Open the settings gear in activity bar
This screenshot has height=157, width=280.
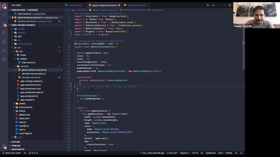[4, 147]
